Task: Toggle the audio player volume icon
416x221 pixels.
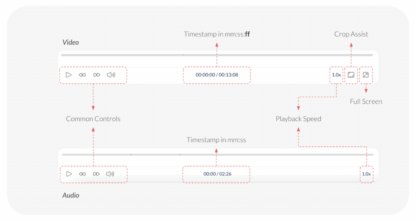Action: [110, 174]
